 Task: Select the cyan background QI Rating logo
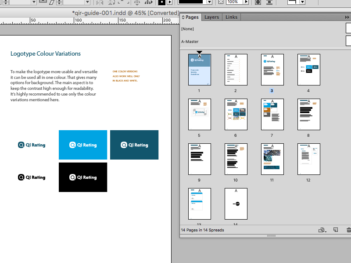pos(83,145)
